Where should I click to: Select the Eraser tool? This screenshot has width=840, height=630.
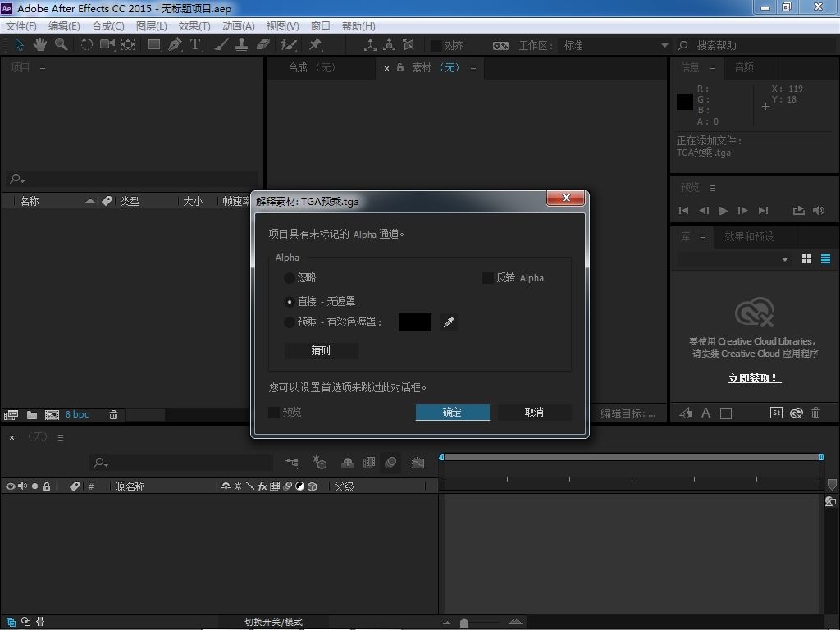pyautogui.click(x=263, y=44)
